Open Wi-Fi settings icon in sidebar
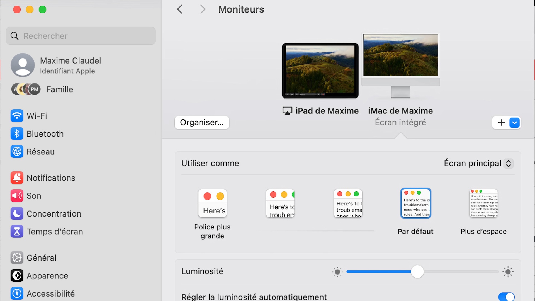 (17, 116)
